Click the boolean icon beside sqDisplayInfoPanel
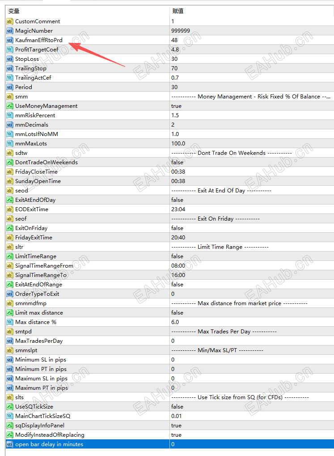 [x=9, y=426]
